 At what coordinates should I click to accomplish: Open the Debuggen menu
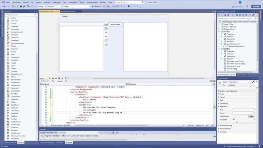[57, 2]
